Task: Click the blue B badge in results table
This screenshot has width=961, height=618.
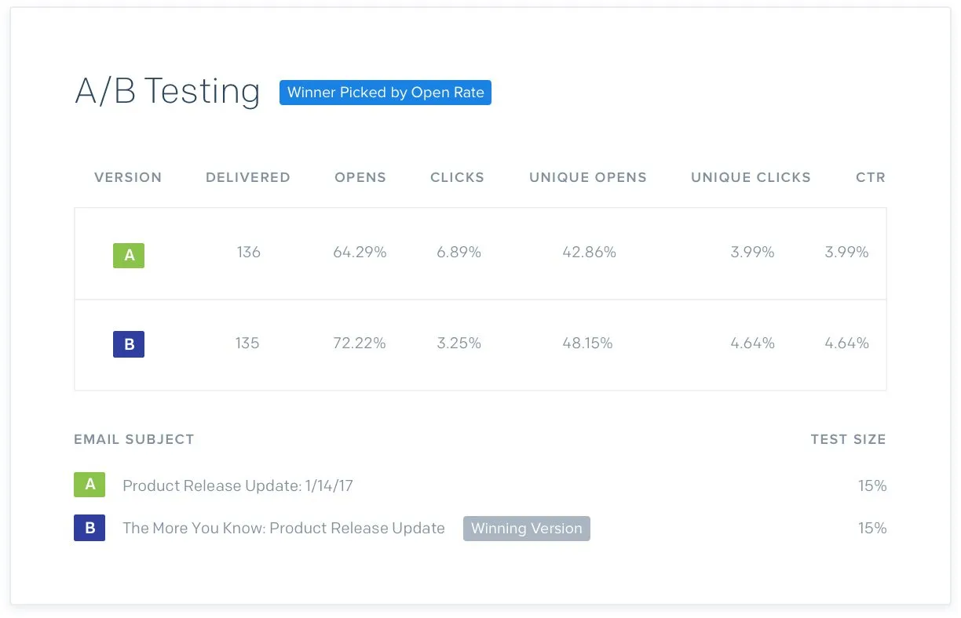Action: tap(129, 344)
